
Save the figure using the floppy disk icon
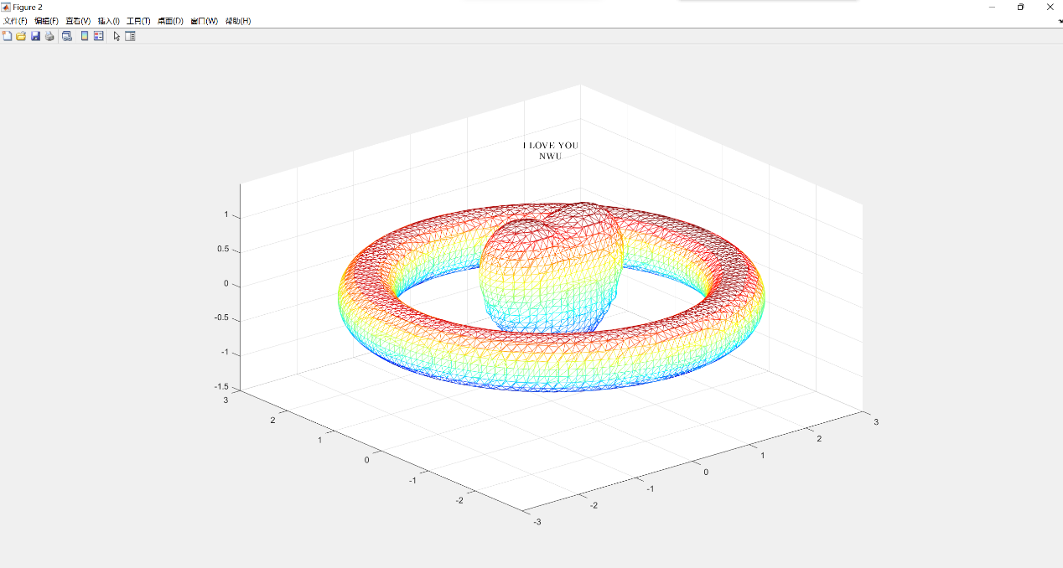click(35, 36)
